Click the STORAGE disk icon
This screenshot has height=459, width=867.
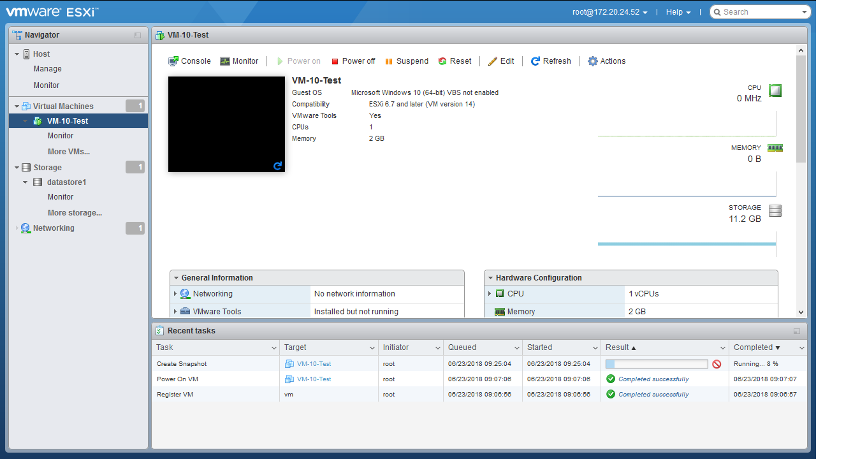pos(775,211)
